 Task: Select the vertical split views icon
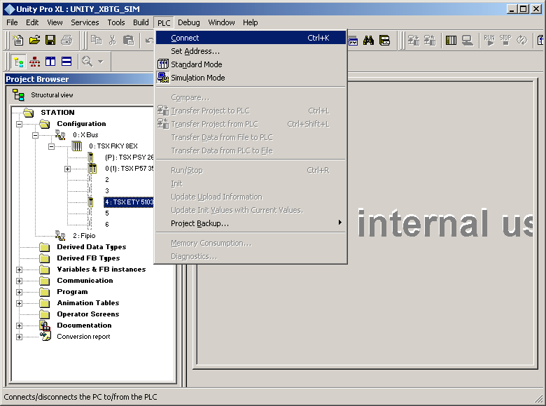(50, 62)
